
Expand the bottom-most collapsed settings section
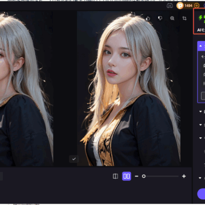coord(200,178)
